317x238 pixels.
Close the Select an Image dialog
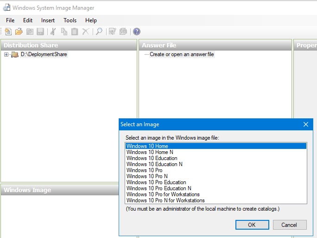point(306,124)
